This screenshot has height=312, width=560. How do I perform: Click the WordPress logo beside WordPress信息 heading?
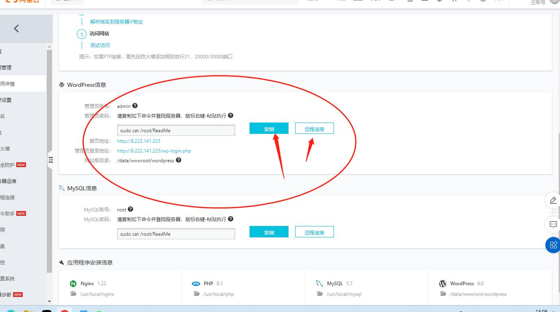click(62, 85)
